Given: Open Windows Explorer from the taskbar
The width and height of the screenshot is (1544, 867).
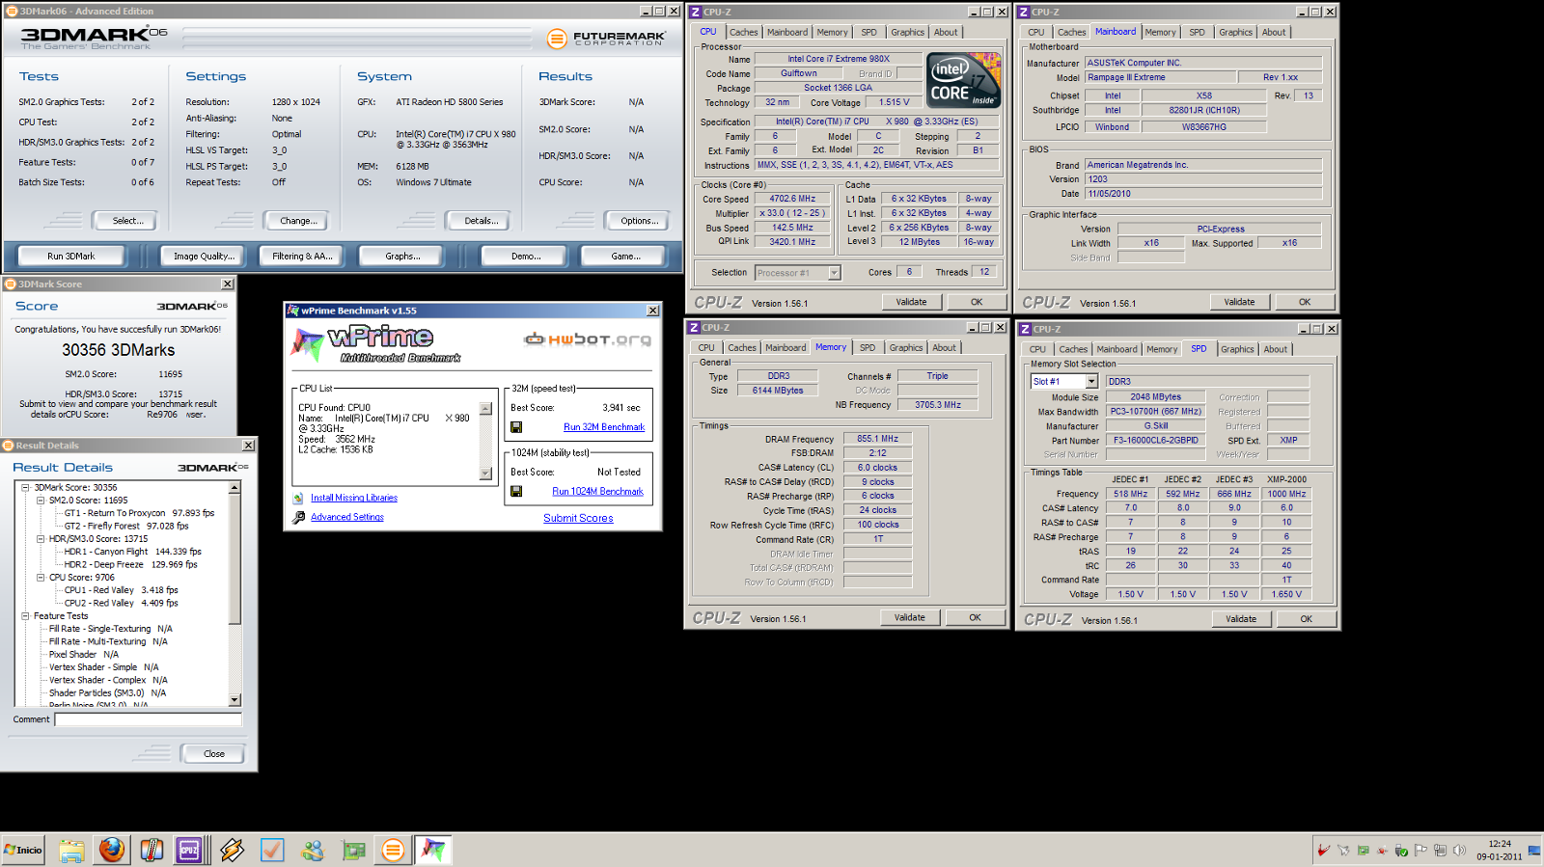Looking at the screenshot, I should (x=71, y=850).
